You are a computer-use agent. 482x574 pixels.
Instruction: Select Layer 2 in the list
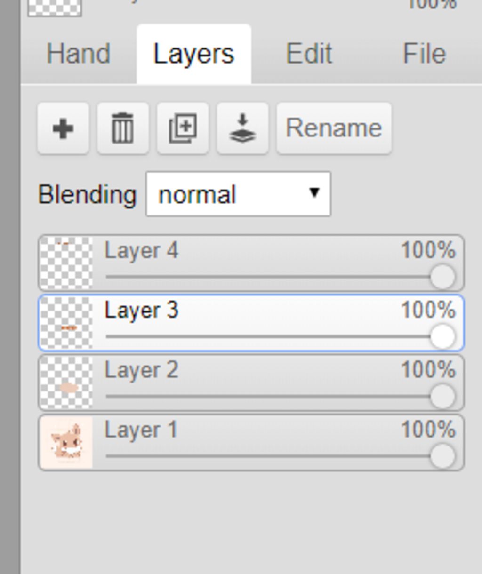point(251,383)
